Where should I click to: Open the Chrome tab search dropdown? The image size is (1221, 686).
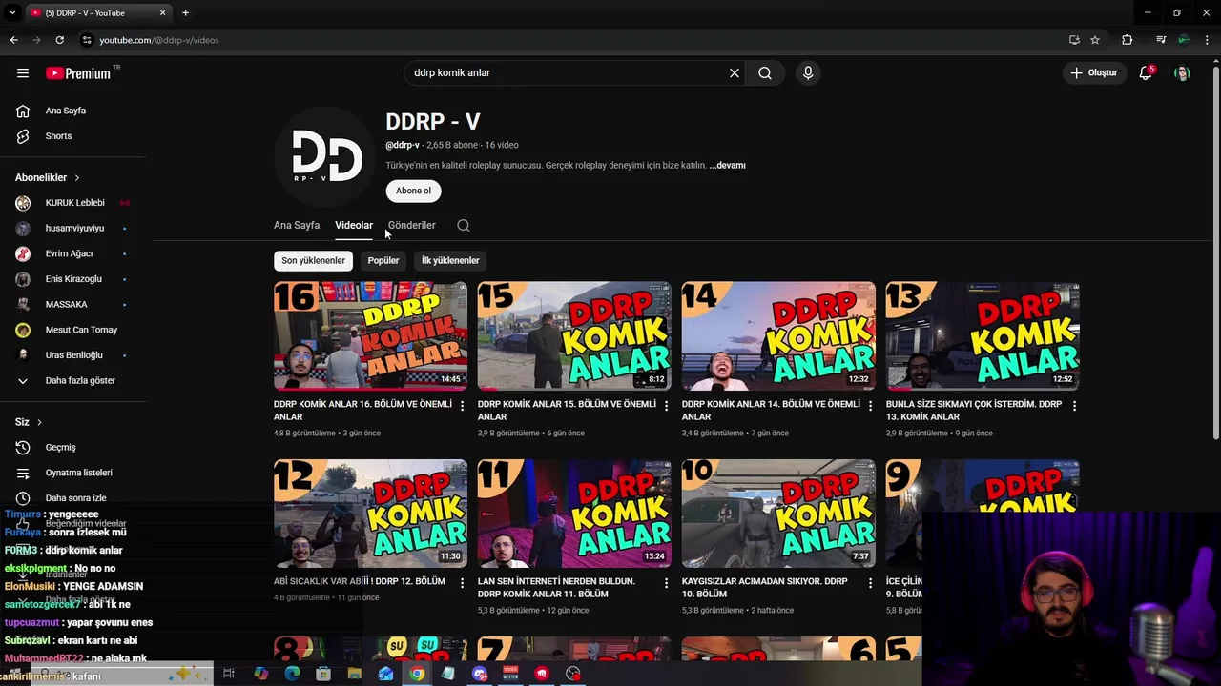tap(12, 12)
